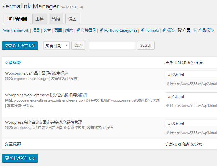Open the Portfolio Categories link
This screenshot has height=166, width=217.
tap(121, 30)
